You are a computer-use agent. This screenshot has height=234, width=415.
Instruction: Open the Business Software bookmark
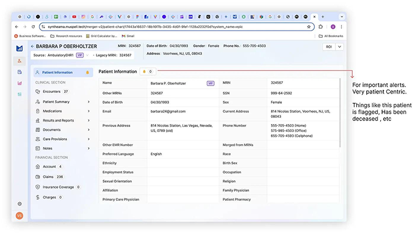pos(30,36)
